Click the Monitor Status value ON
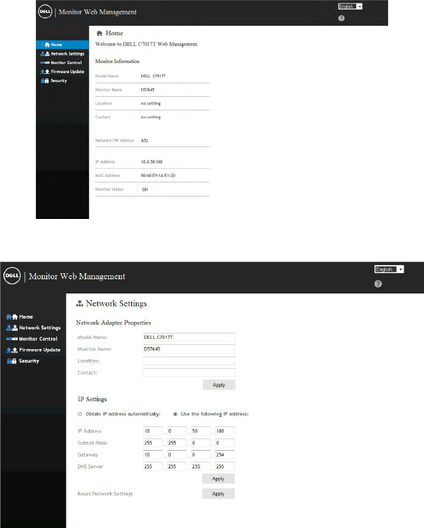424x528 pixels. tap(145, 190)
